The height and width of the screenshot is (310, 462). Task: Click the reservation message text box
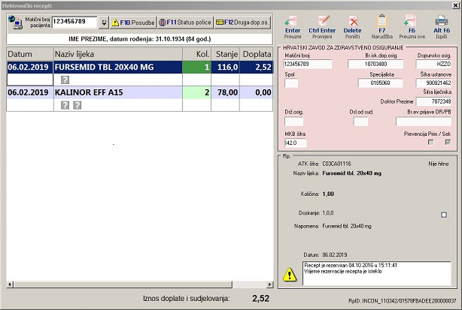pyautogui.click(x=376, y=273)
